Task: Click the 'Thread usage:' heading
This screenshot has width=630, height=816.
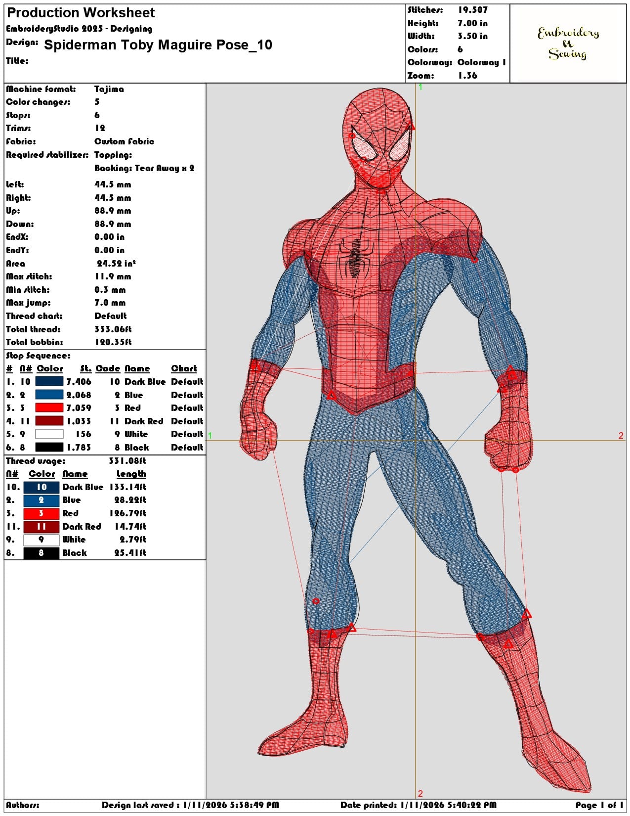Action: (36, 461)
